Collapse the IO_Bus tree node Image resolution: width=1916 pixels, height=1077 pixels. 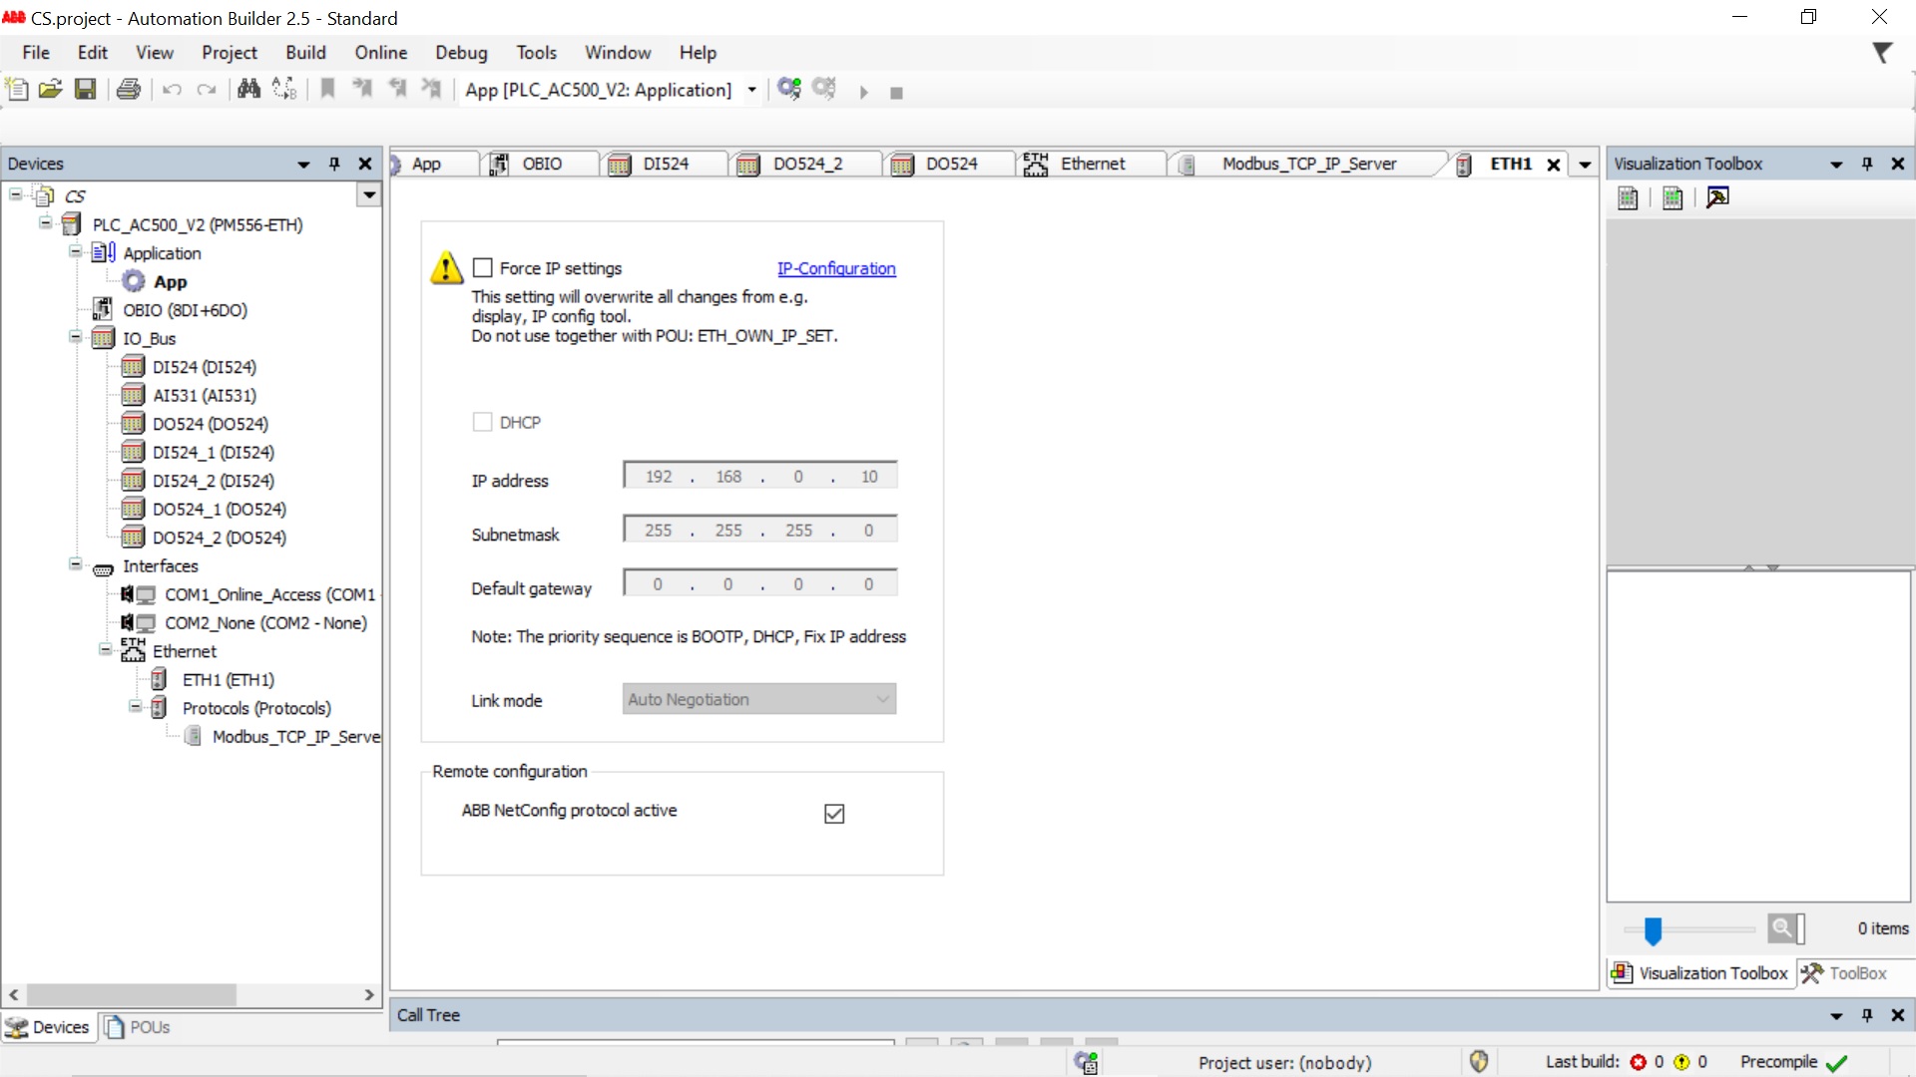click(x=76, y=337)
